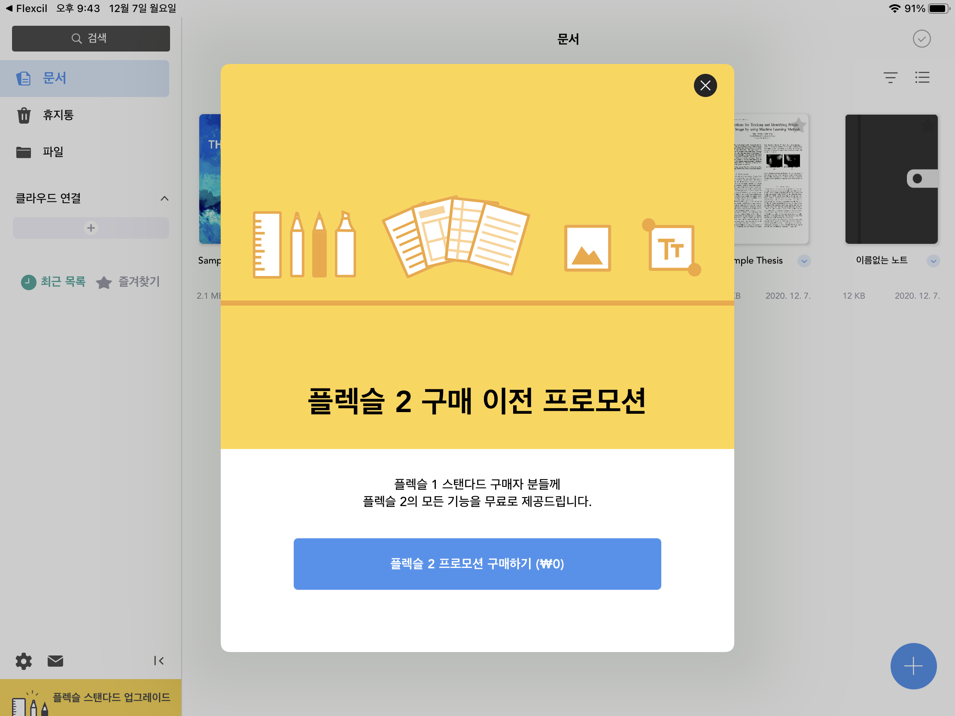Toggle selection mode checkmark icon
The width and height of the screenshot is (955, 716).
click(x=922, y=39)
